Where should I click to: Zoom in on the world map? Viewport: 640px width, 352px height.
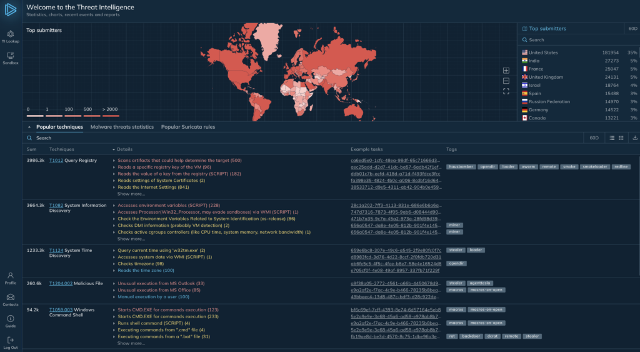coord(506,71)
